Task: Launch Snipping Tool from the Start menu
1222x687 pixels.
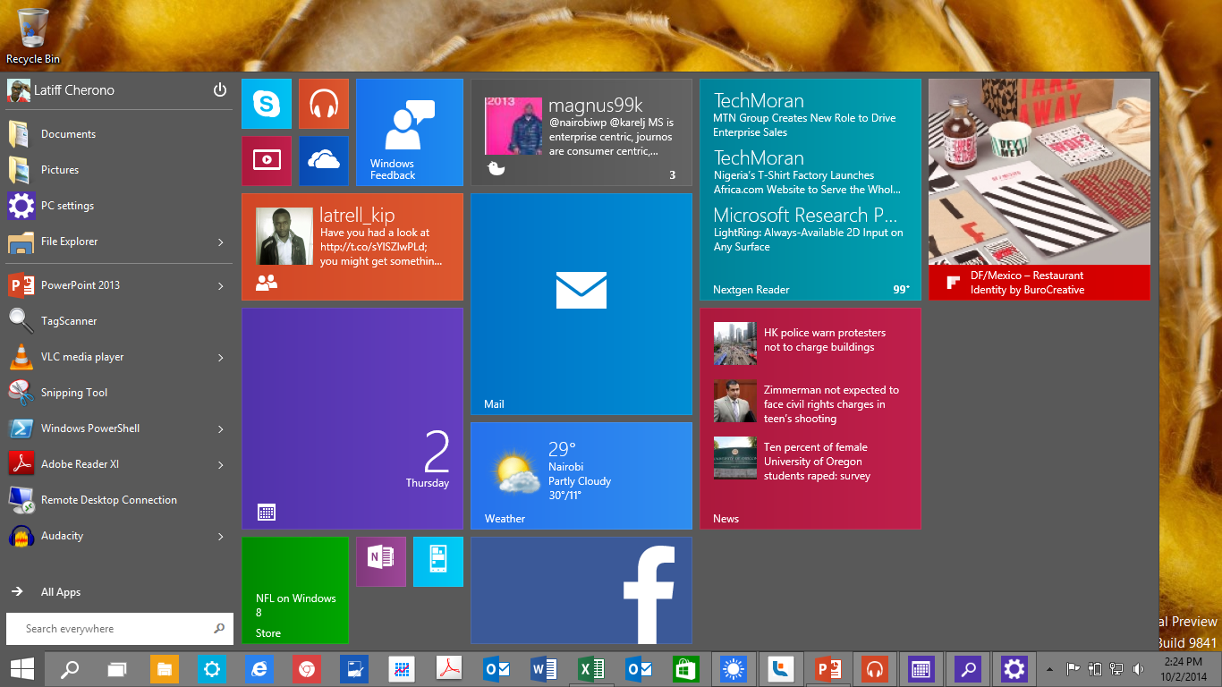Action: [119, 393]
